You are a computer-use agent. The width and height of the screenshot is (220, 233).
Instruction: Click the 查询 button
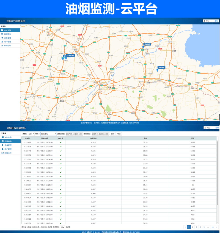click(x=112, y=134)
